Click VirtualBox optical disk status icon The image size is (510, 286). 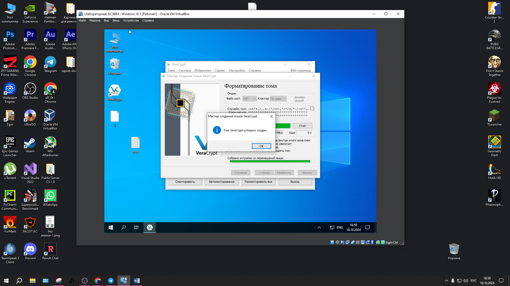click(337, 242)
